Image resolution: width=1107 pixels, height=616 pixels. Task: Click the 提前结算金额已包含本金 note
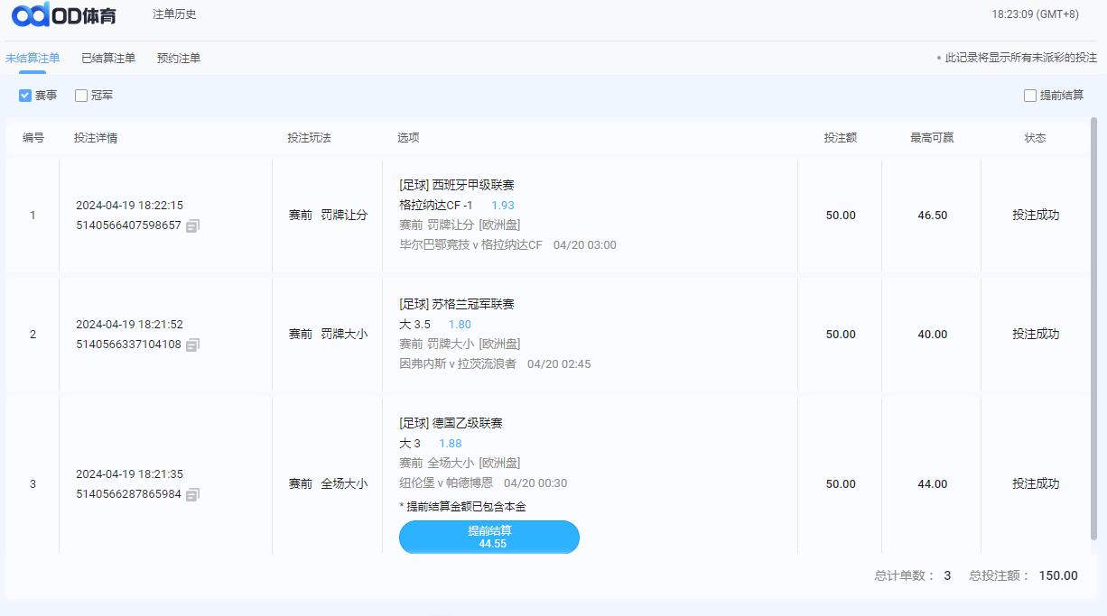point(462,507)
